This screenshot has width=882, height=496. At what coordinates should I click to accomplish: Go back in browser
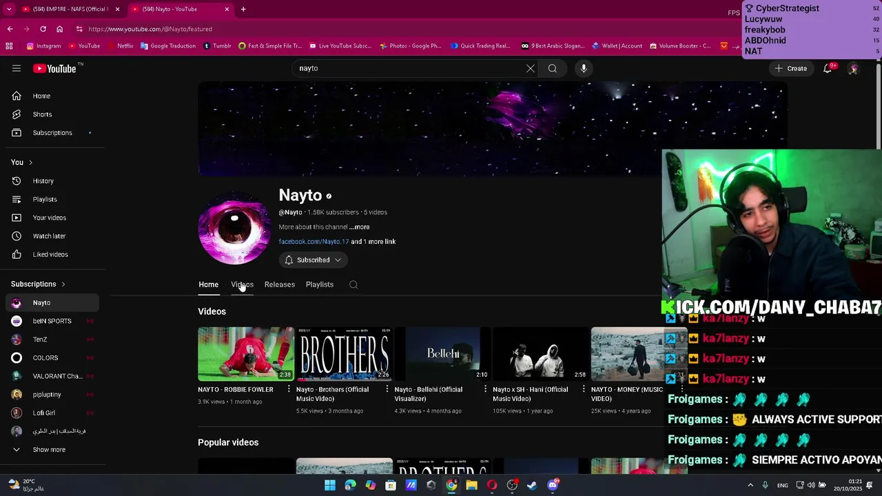[x=10, y=29]
